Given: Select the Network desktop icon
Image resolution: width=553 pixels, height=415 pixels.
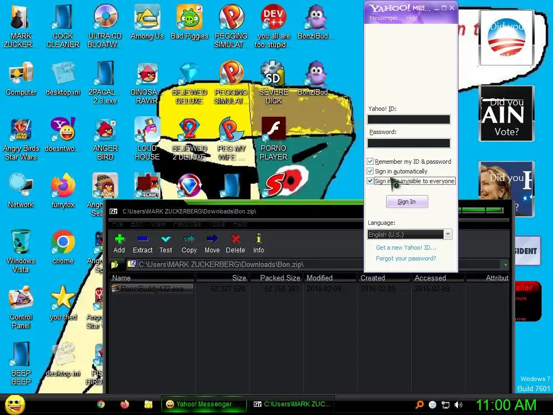Looking at the screenshot, I should [21, 191].
